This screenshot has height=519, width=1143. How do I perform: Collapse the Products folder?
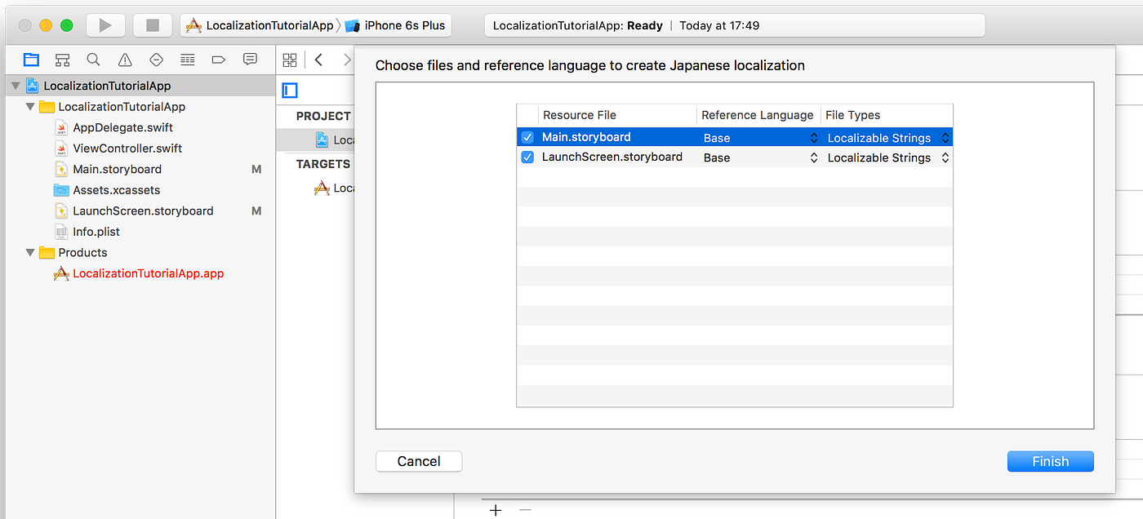30,253
